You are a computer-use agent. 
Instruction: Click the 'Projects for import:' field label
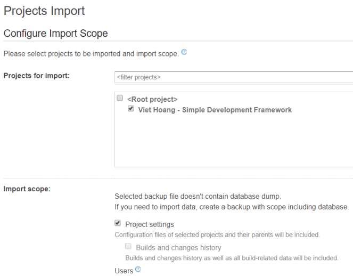point(37,75)
